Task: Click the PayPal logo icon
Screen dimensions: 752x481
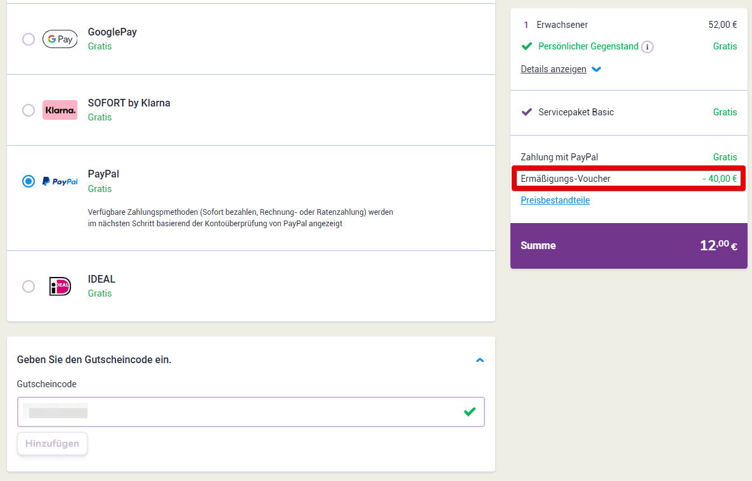Action: pos(60,181)
